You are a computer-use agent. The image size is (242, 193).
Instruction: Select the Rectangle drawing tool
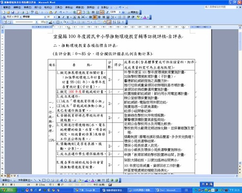pos(44,180)
